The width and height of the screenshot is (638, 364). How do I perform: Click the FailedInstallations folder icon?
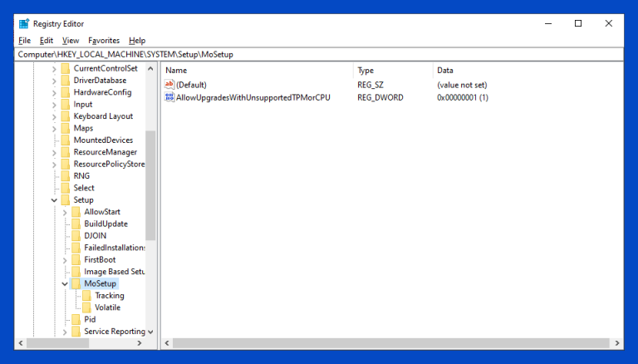coord(76,248)
